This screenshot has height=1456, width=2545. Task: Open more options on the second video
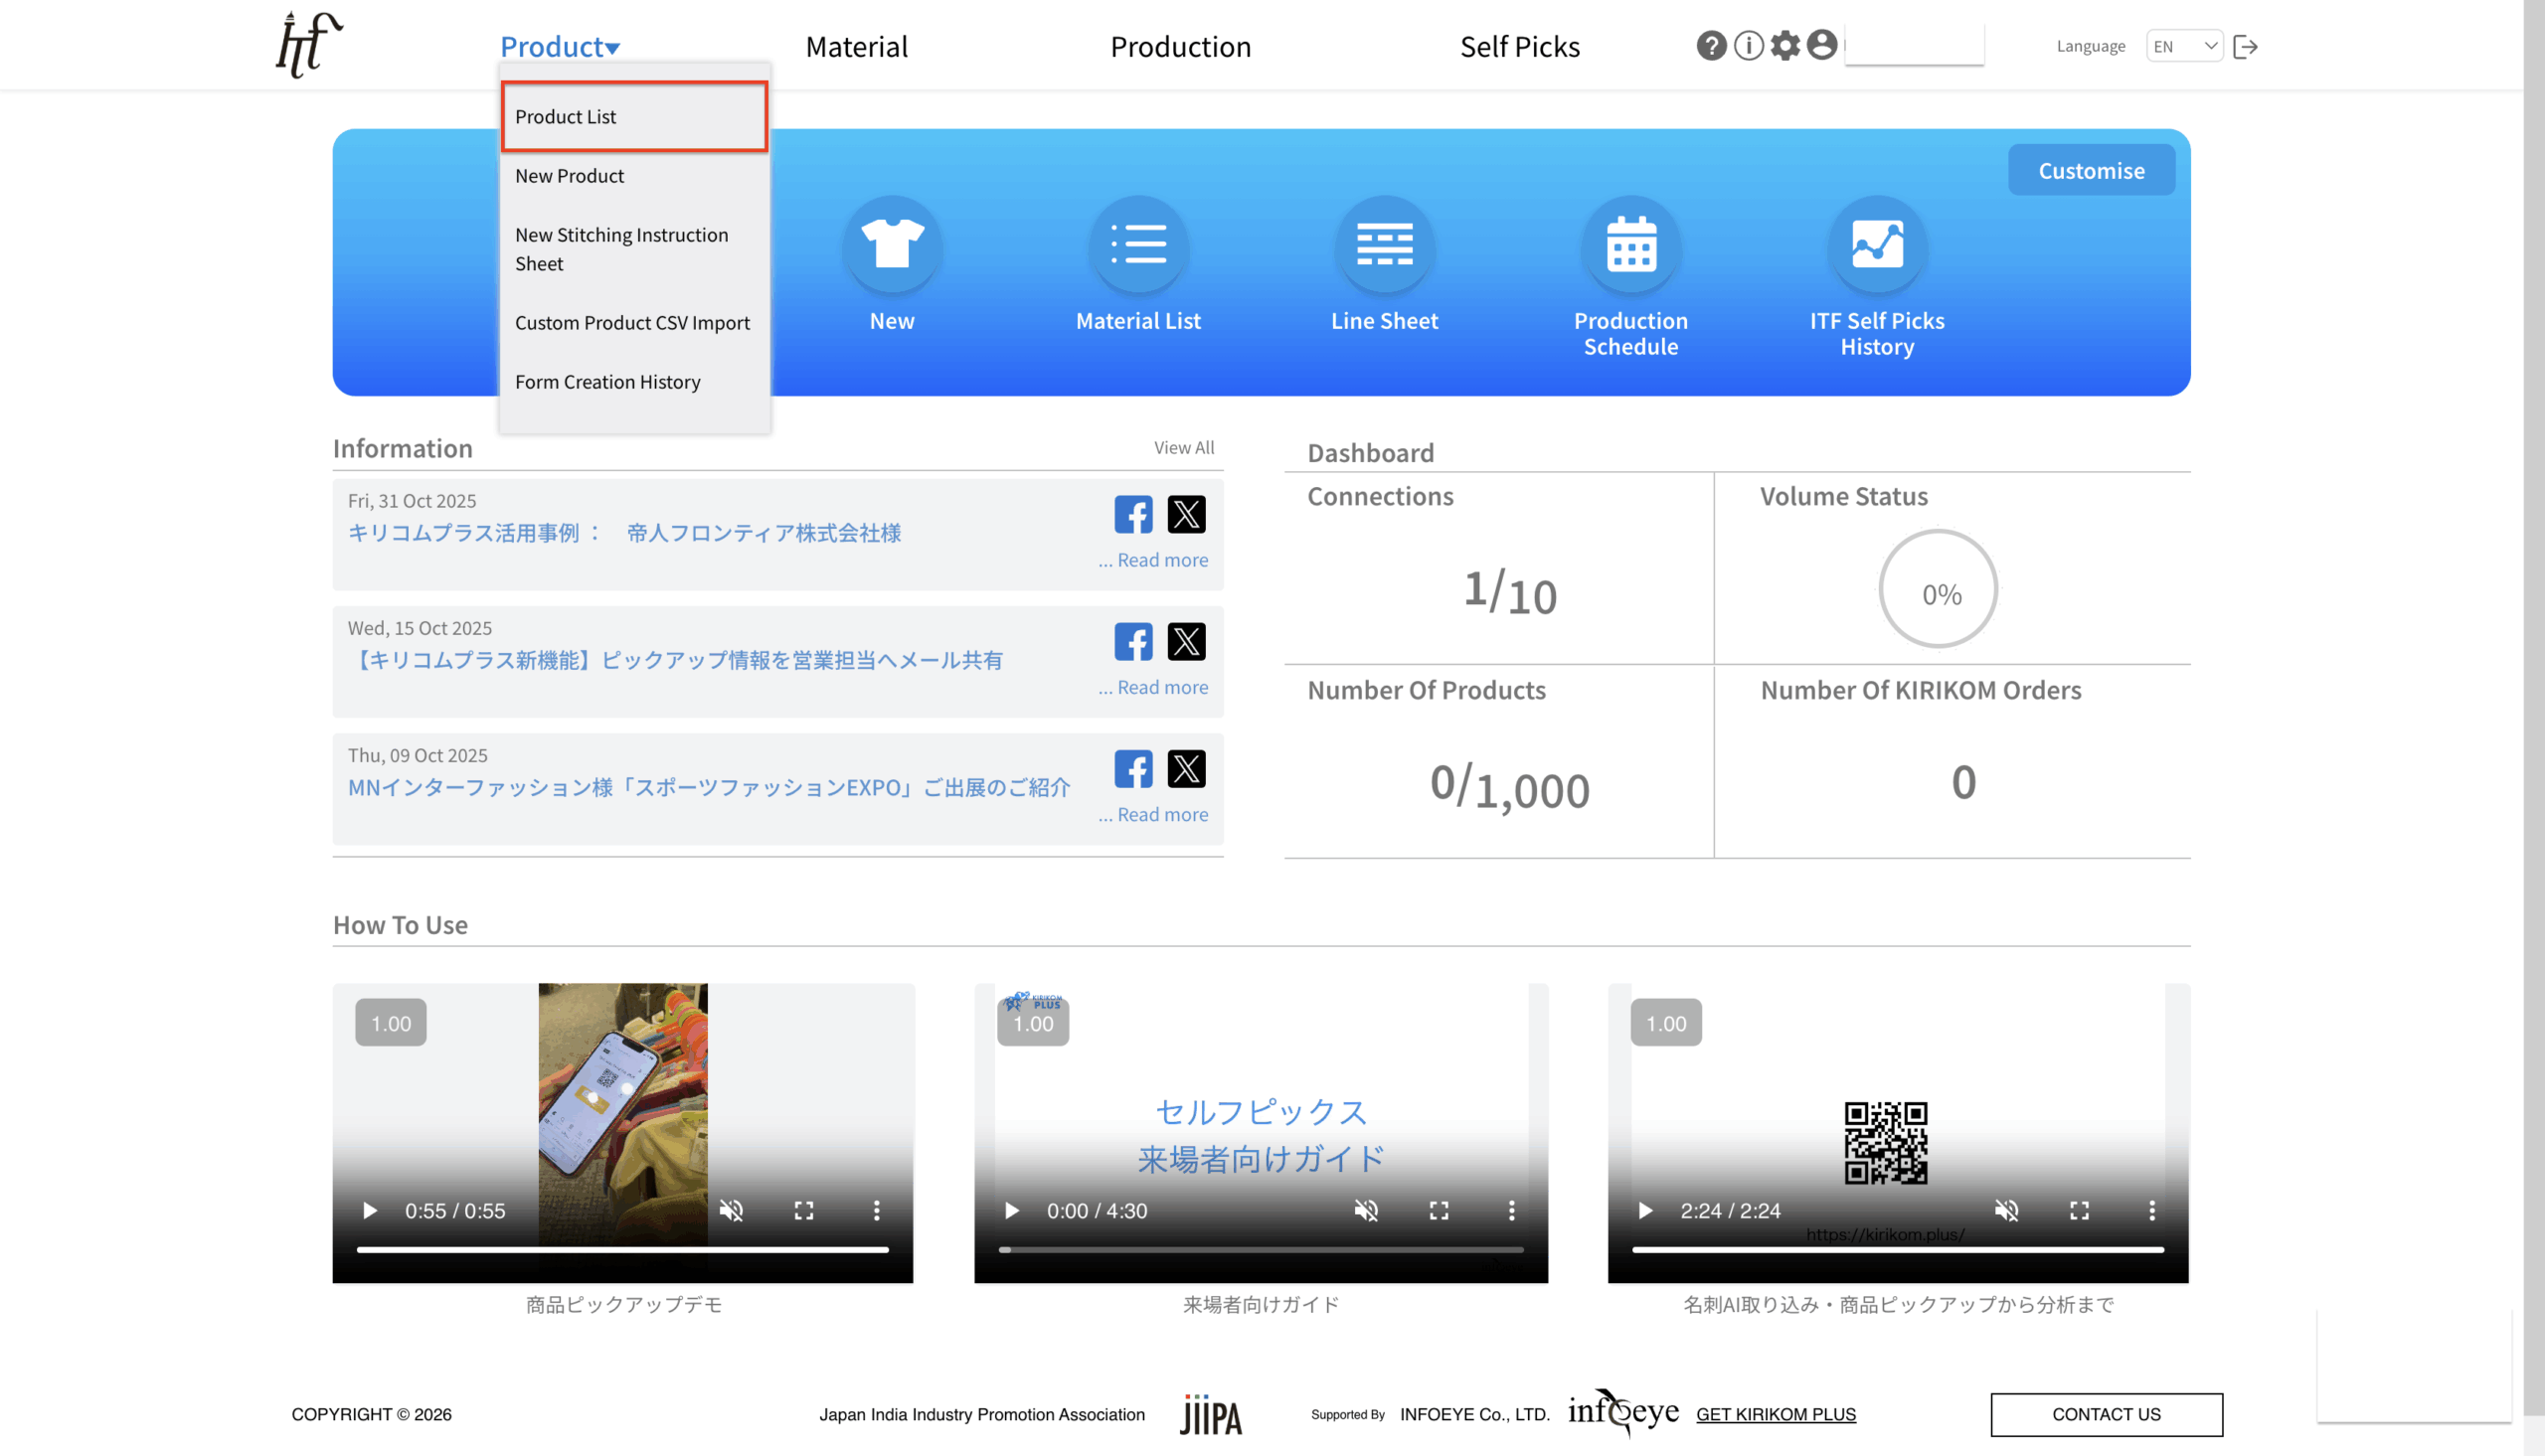point(1511,1211)
